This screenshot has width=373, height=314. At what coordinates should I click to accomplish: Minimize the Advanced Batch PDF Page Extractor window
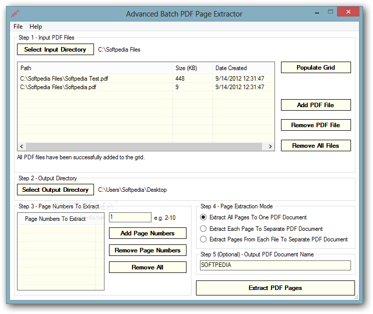(317, 13)
